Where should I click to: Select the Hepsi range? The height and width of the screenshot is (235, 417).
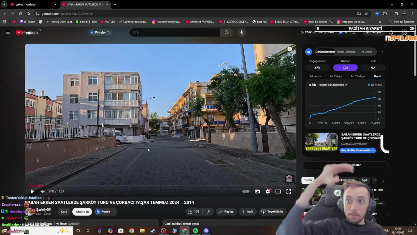click(377, 76)
